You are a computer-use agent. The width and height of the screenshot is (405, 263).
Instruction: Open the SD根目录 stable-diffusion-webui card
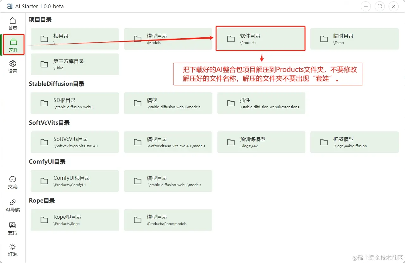coord(74,103)
